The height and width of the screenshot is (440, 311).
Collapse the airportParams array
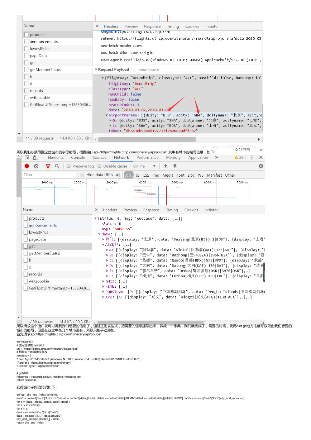point(107,115)
